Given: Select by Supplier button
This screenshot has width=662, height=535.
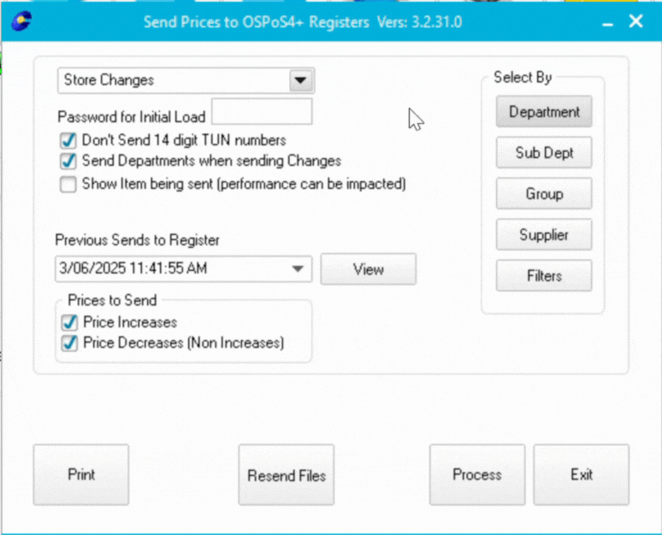Looking at the screenshot, I should pos(544,234).
